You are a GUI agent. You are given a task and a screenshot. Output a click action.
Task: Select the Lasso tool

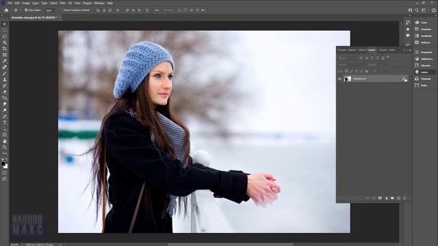[x=5, y=36]
